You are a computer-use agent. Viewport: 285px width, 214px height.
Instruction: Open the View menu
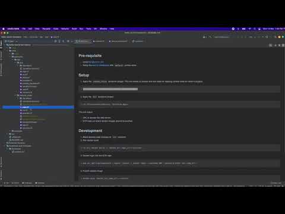coord(37,29)
